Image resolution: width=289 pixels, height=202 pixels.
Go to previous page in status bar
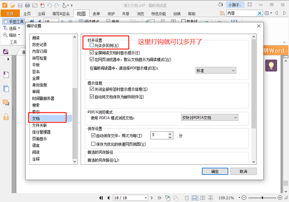[108, 198]
